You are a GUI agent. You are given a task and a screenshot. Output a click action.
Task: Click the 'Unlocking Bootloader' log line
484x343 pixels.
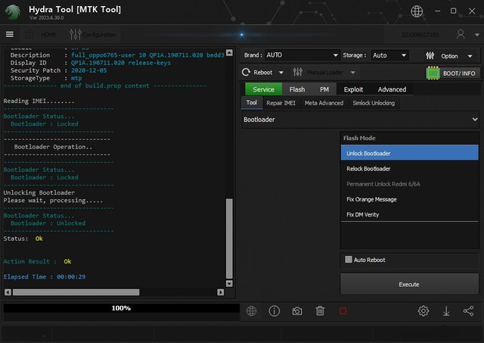tap(39, 192)
